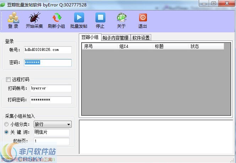
Task: Click the 打码密码 password field
Action: [51, 100]
